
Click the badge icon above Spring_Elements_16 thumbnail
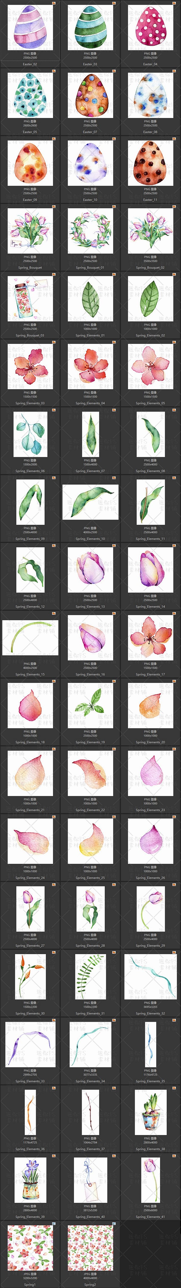click(114, 613)
